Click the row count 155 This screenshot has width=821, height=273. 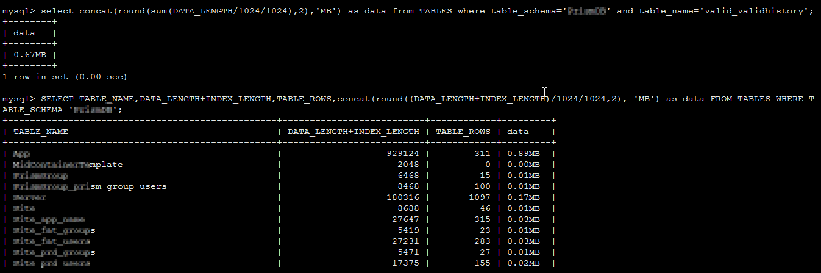482,263
